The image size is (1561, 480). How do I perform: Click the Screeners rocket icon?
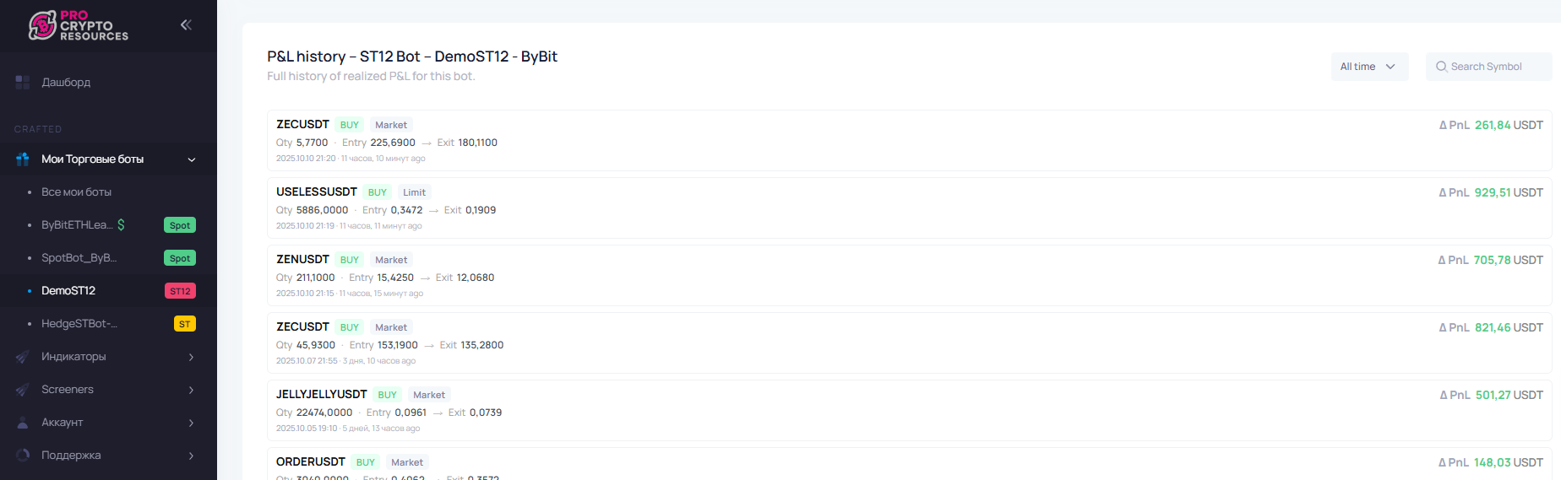point(23,390)
